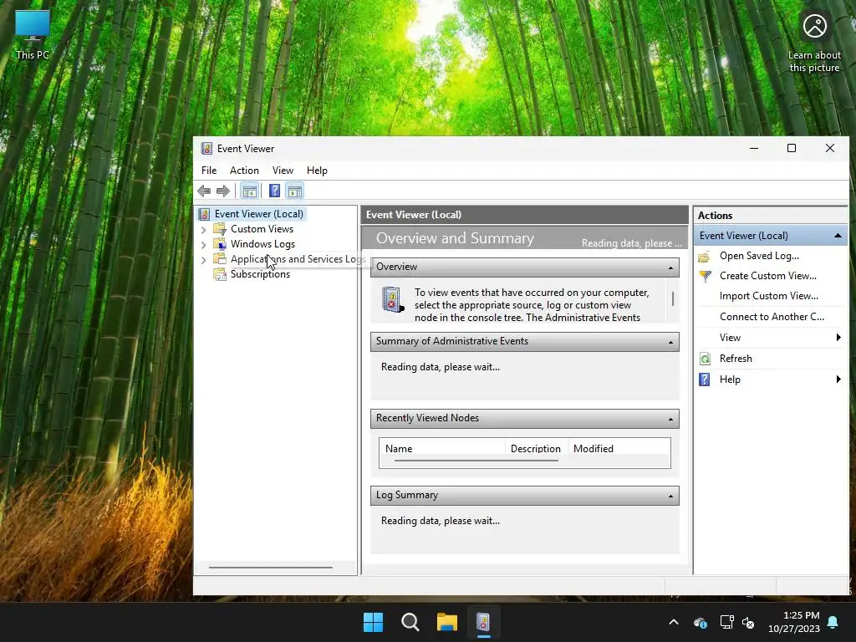Click Refresh in the Actions pane
Screen dimensions: 856x642
pos(736,359)
